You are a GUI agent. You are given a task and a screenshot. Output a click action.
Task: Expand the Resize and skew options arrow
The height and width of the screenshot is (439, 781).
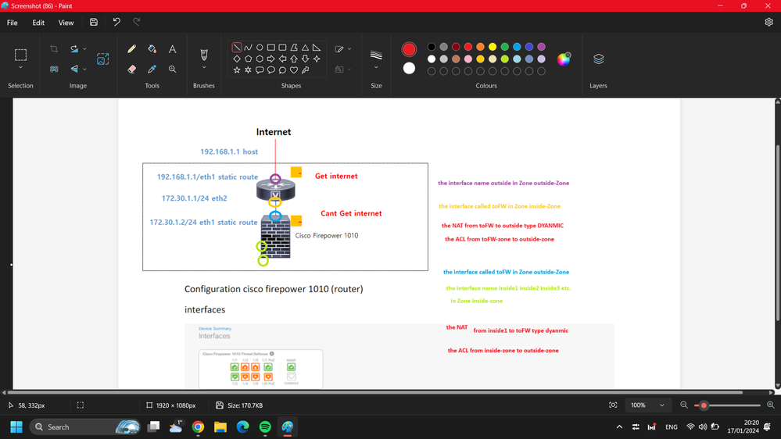click(x=84, y=48)
